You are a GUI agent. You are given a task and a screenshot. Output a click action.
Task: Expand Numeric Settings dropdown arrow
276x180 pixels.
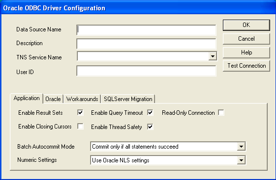[241, 160]
